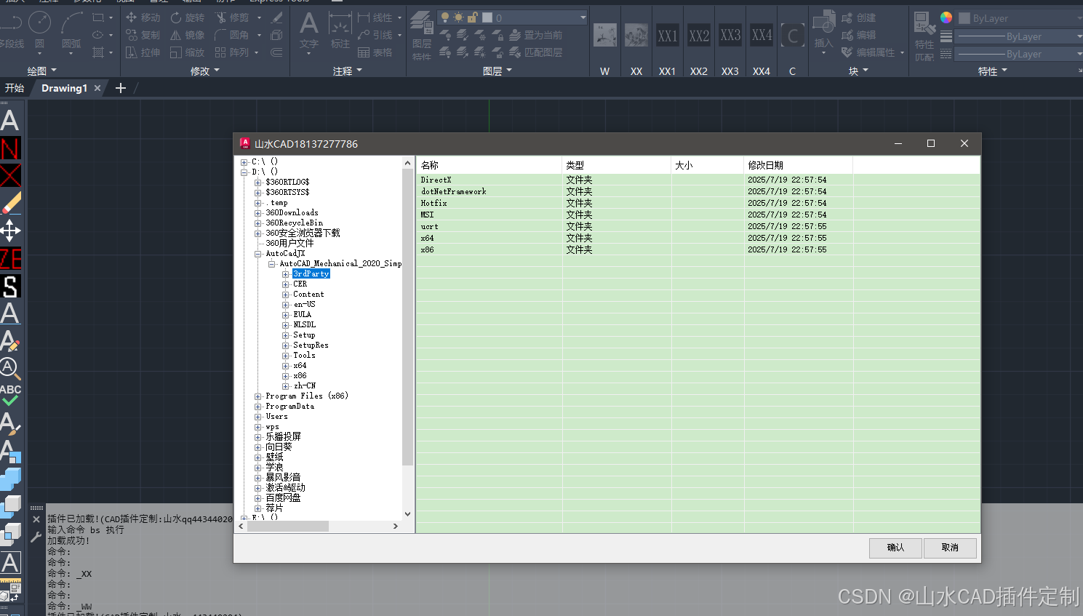Sort by 名称 column header

(x=489, y=165)
